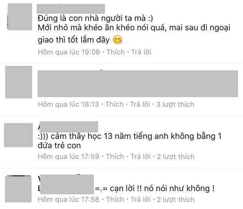This screenshot has height=209, width=243.
Task: Open the fourth commenter's avatar
Action: point(18,189)
